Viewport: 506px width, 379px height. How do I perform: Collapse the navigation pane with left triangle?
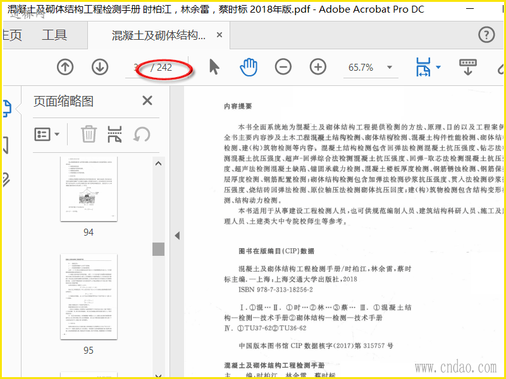point(177,235)
